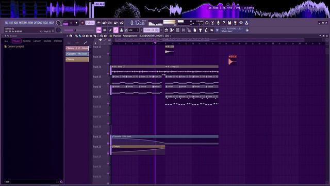Expand the Current project folder
The width and height of the screenshot is (330, 186).
click(x=14, y=47)
